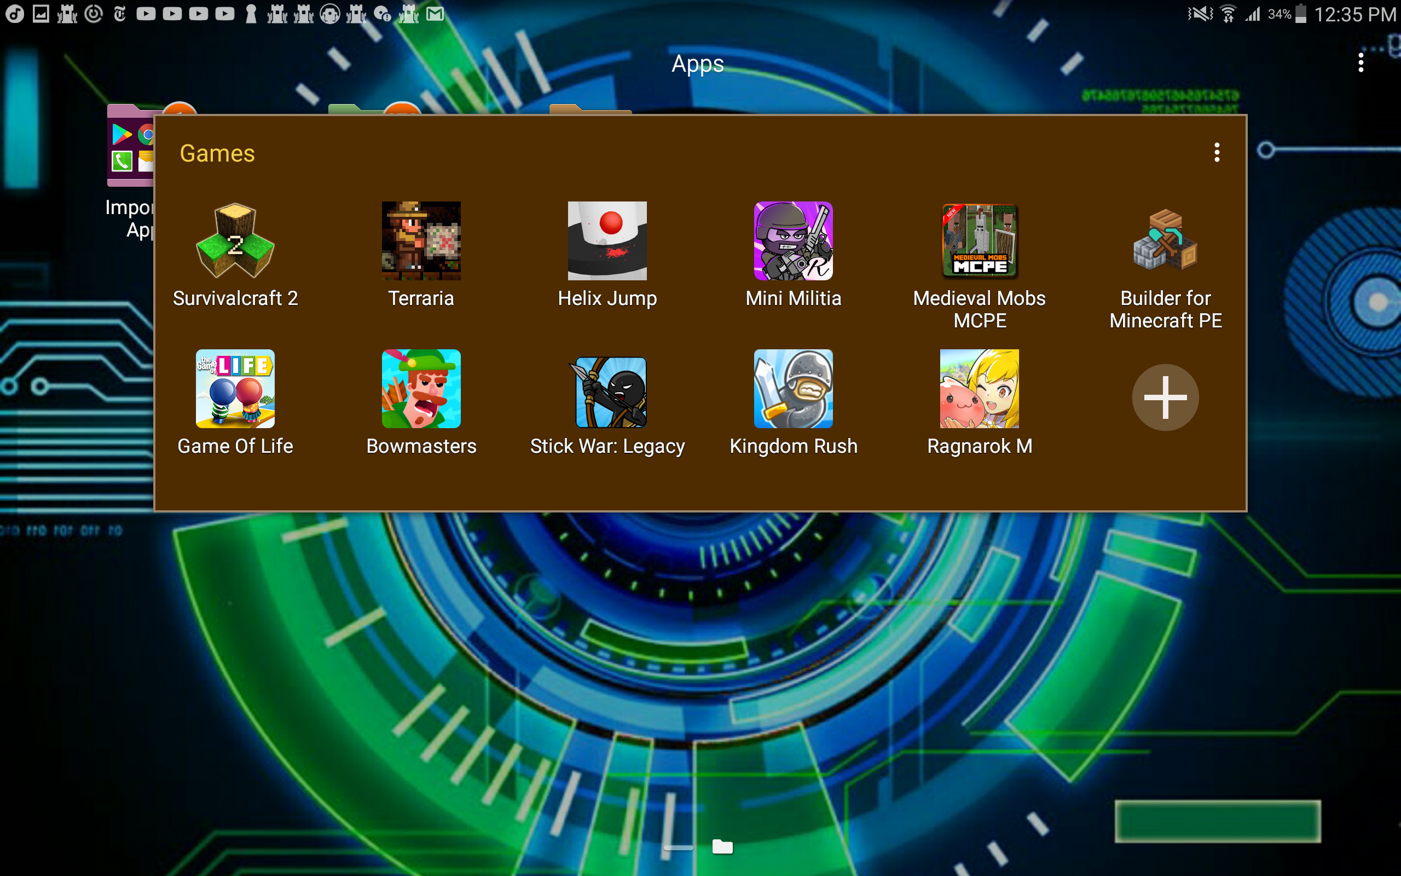Image resolution: width=1401 pixels, height=876 pixels.
Task: Tap the New York Times notification icon
Action: point(120,13)
